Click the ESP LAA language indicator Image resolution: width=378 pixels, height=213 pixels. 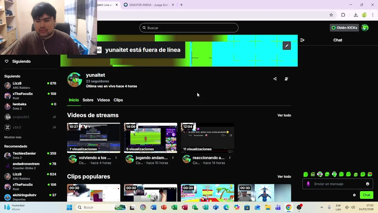pos(338,207)
